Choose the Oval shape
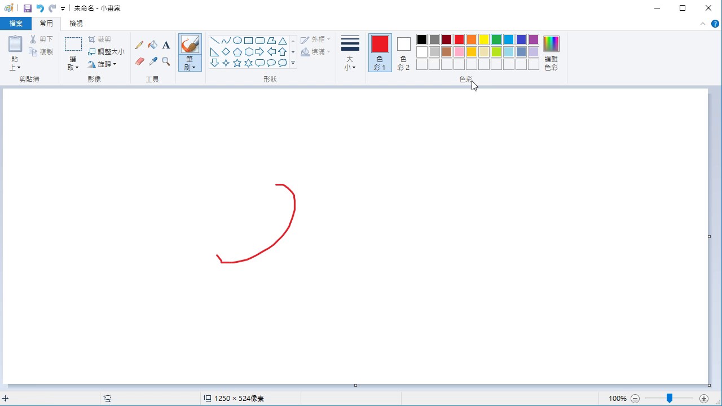 click(237, 41)
